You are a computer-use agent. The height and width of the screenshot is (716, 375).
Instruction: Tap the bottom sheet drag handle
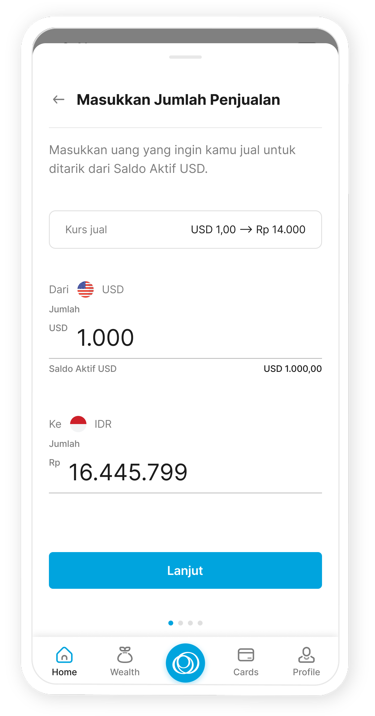185,57
